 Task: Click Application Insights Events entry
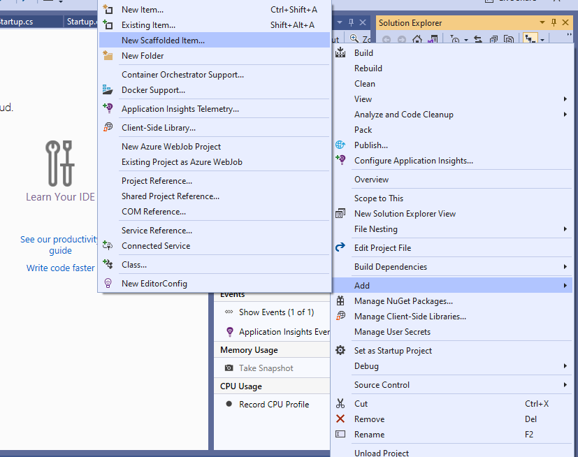click(x=284, y=332)
